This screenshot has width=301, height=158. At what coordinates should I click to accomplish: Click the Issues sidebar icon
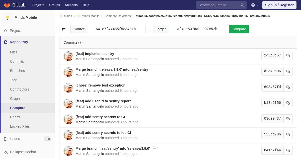pyautogui.click(x=6, y=139)
